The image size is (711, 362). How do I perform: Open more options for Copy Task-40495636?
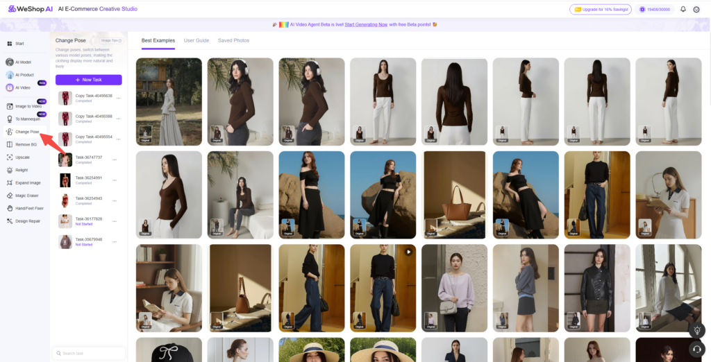[118, 98]
